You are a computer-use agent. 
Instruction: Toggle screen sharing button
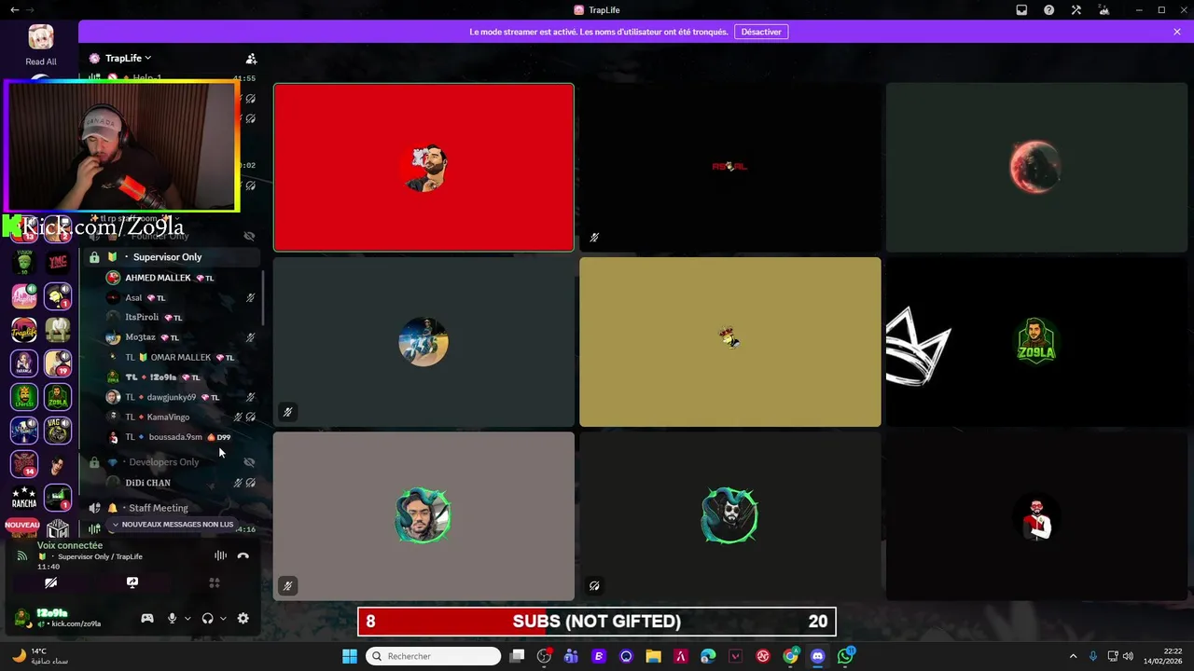(x=132, y=582)
